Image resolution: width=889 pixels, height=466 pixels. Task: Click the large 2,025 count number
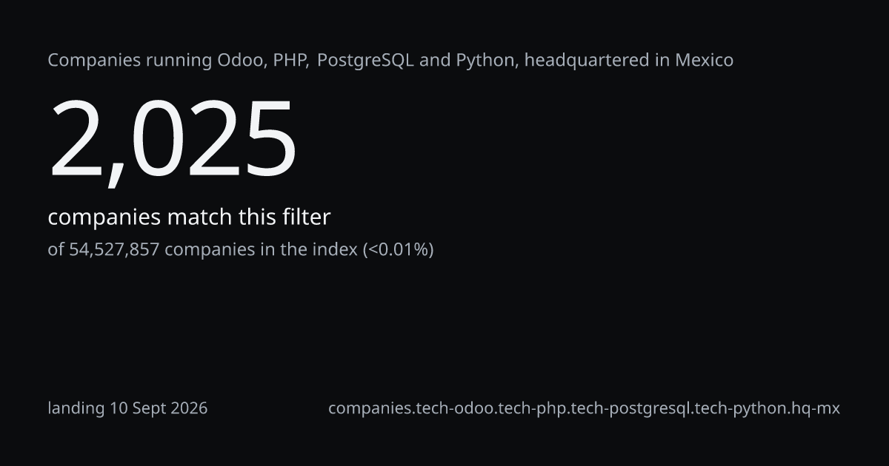coord(173,140)
